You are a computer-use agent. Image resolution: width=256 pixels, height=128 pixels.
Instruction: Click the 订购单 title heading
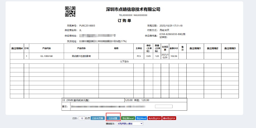124,21
